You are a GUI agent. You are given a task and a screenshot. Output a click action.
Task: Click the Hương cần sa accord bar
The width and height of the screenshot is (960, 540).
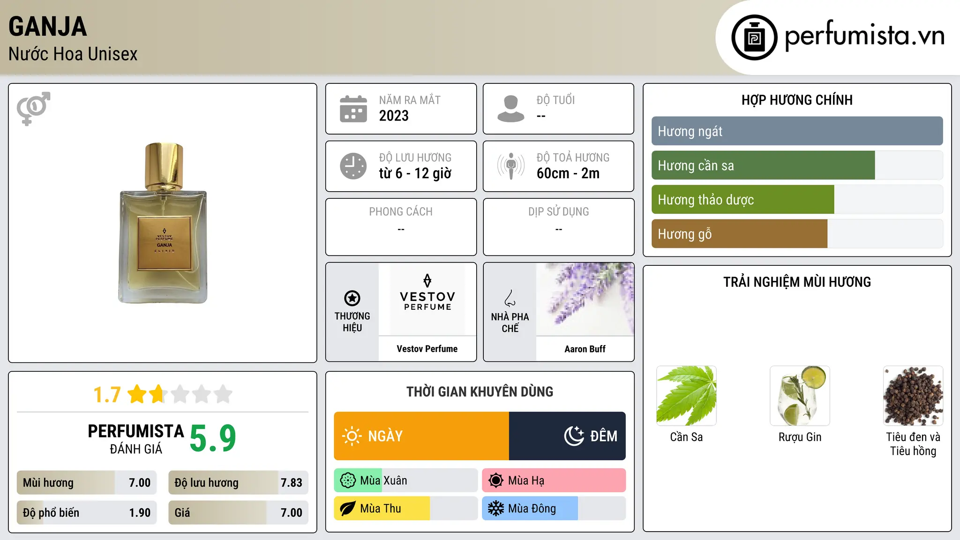point(797,165)
